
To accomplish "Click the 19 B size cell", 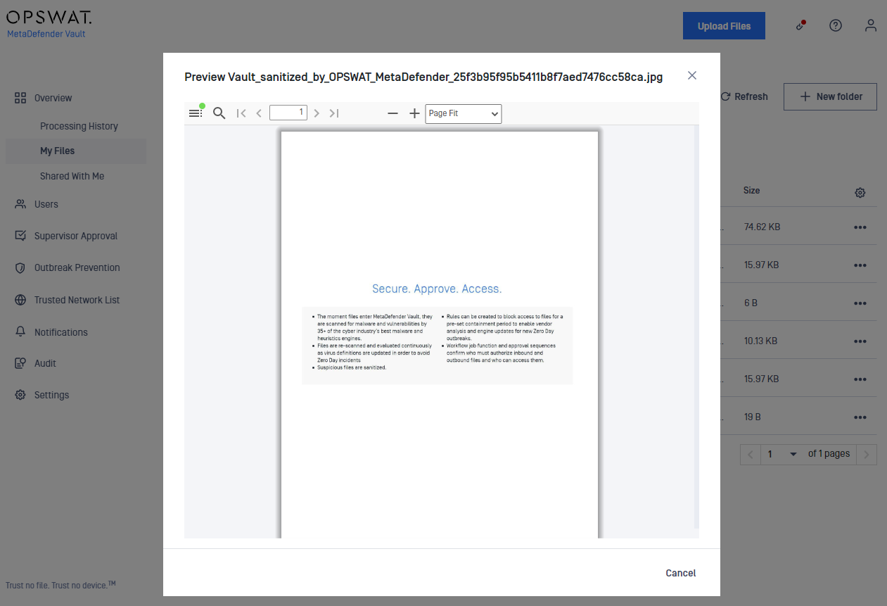I will [752, 417].
